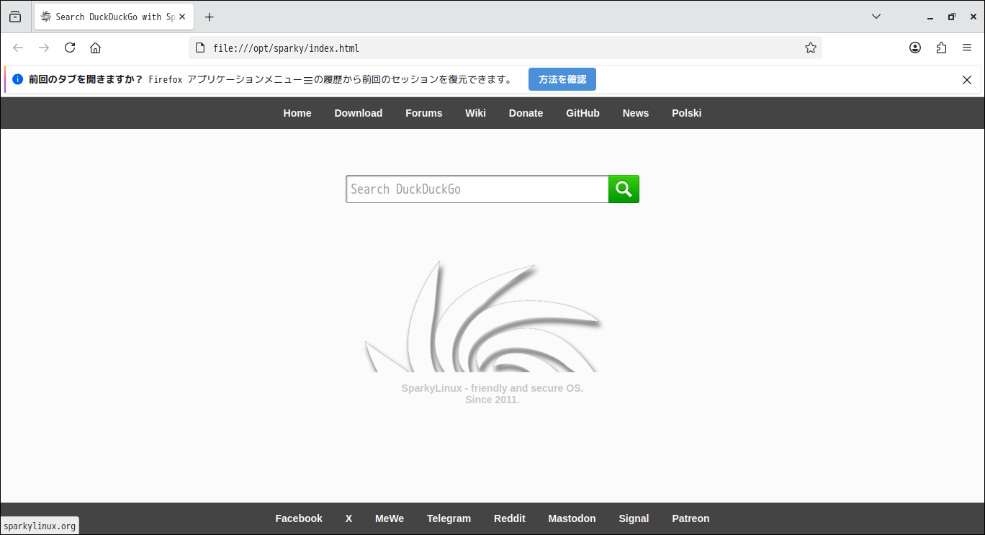Open the Extensions puzzle icon
Screen dimensions: 985x535
coord(941,48)
